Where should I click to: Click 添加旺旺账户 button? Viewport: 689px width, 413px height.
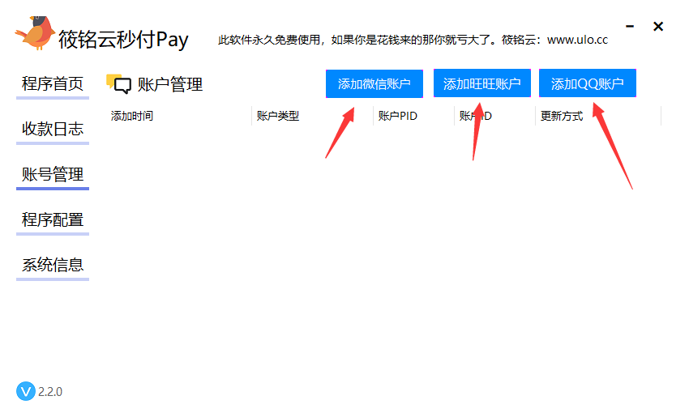[482, 83]
